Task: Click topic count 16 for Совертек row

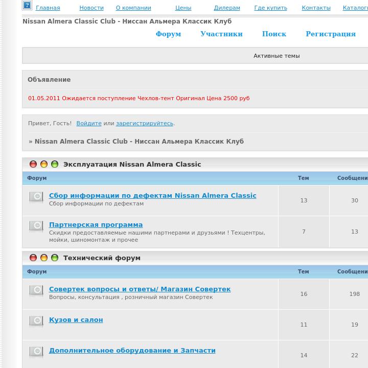Action: 304,294
